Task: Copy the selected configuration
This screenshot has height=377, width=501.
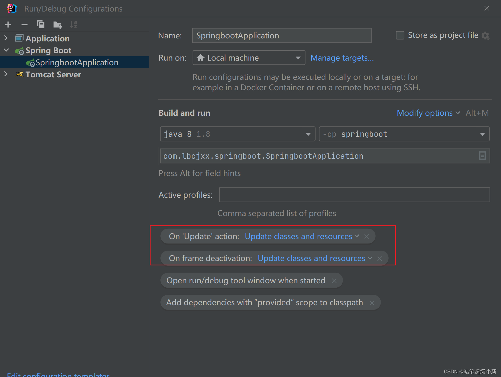Action: click(x=41, y=25)
